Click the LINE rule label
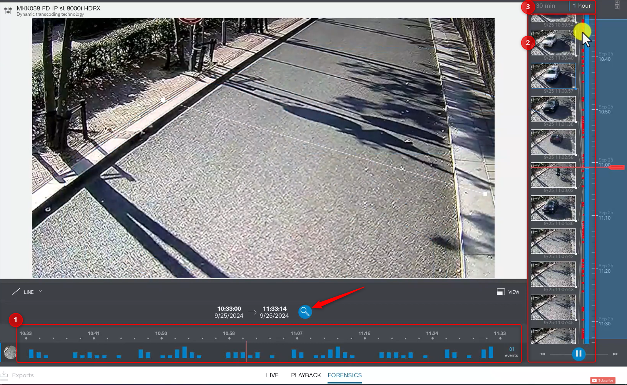 29,292
